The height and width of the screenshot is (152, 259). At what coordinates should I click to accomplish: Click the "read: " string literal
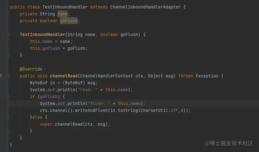[88, 90]
